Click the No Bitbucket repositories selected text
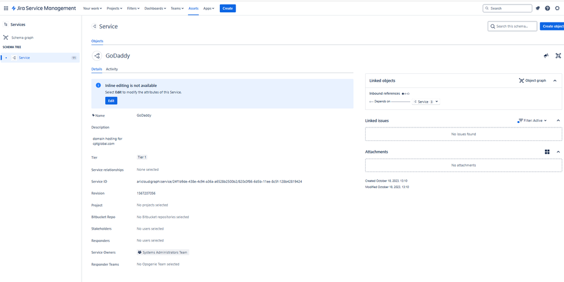Image resolution: width=564 pixels, height=282 pixels. pos(163,217)
